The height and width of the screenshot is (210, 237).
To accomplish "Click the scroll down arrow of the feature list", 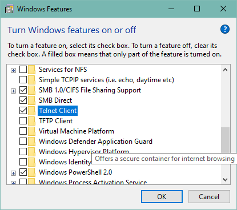I will 226,180.
